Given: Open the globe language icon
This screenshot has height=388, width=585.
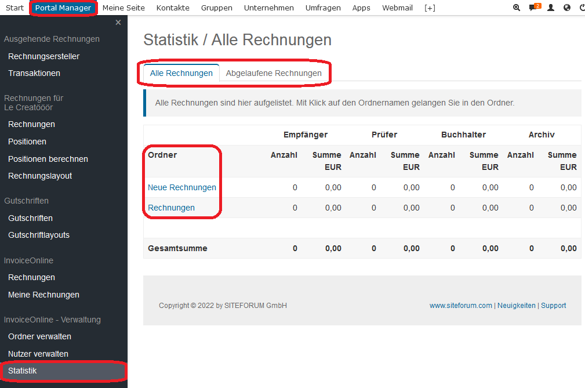Looking at the screenshot, I should (567, 8).
